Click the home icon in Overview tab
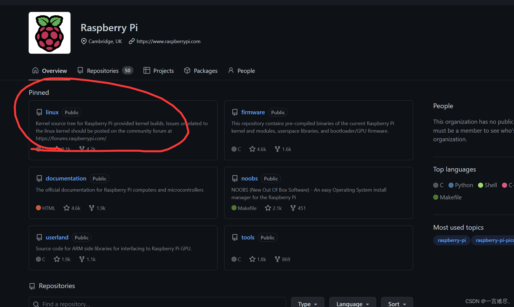 click(x=35, y=70)
